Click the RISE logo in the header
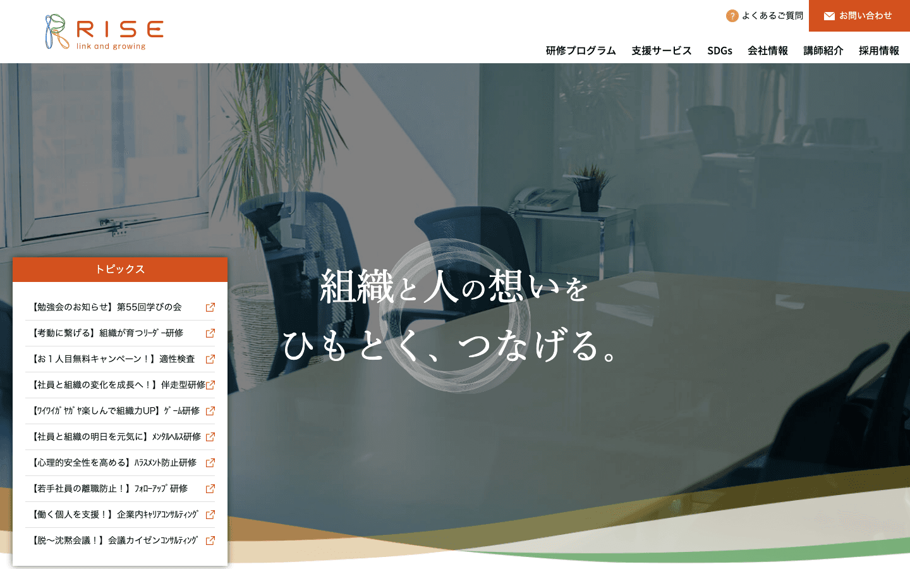Screen dimensions: 910x569 104,32
